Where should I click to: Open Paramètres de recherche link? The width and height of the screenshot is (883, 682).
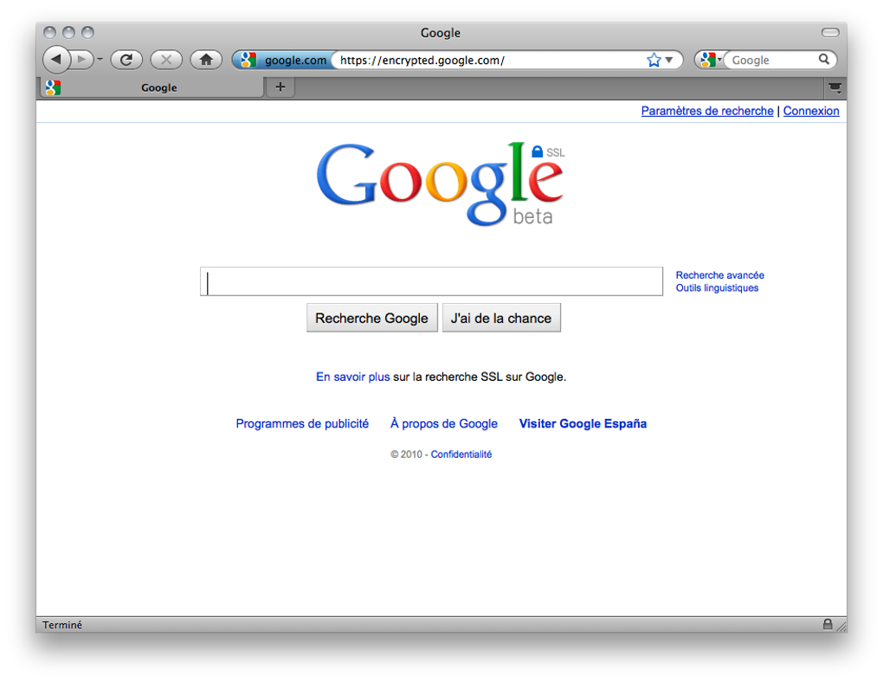pyautogui.click(x=707, y=111)
